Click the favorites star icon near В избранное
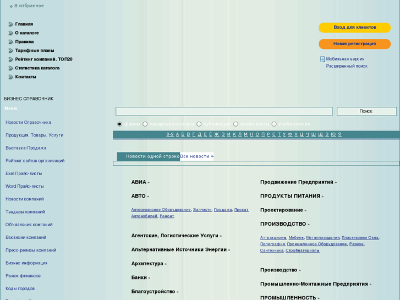This screenshot has width=400, height=300. [11, 6]
